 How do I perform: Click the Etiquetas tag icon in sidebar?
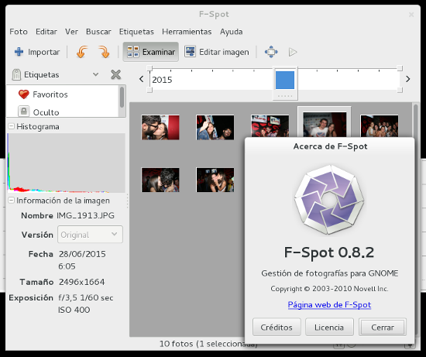(16, 74)
